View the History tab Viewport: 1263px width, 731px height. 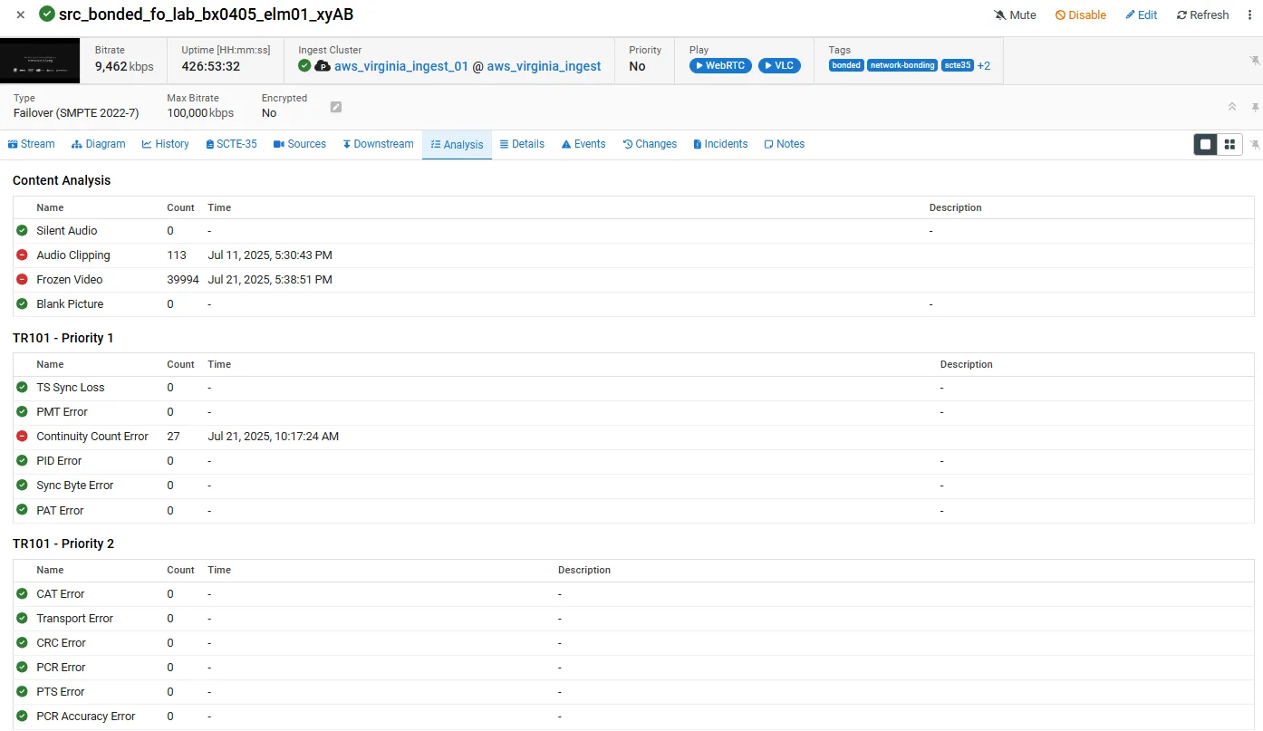(166, 144)
